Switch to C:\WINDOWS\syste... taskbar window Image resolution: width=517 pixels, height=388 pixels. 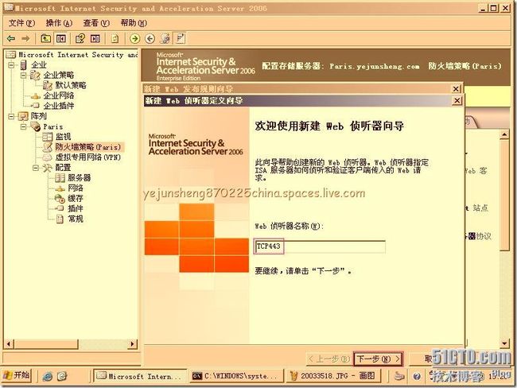[x=236, y=376]
